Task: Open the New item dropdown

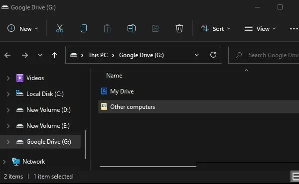Action: pos(23,29)
